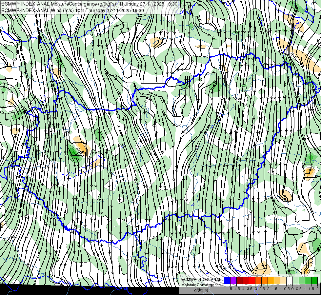Click the ECMWF-INDEX-ANAL label in the legend
Image resolution: width=321 pixels, height=295 pixels.
[201, 280]
